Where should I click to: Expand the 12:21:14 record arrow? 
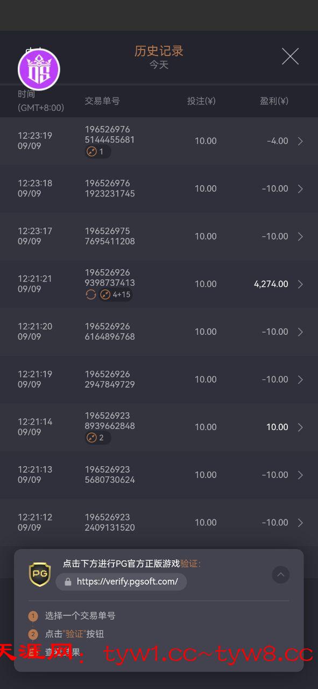300,427
